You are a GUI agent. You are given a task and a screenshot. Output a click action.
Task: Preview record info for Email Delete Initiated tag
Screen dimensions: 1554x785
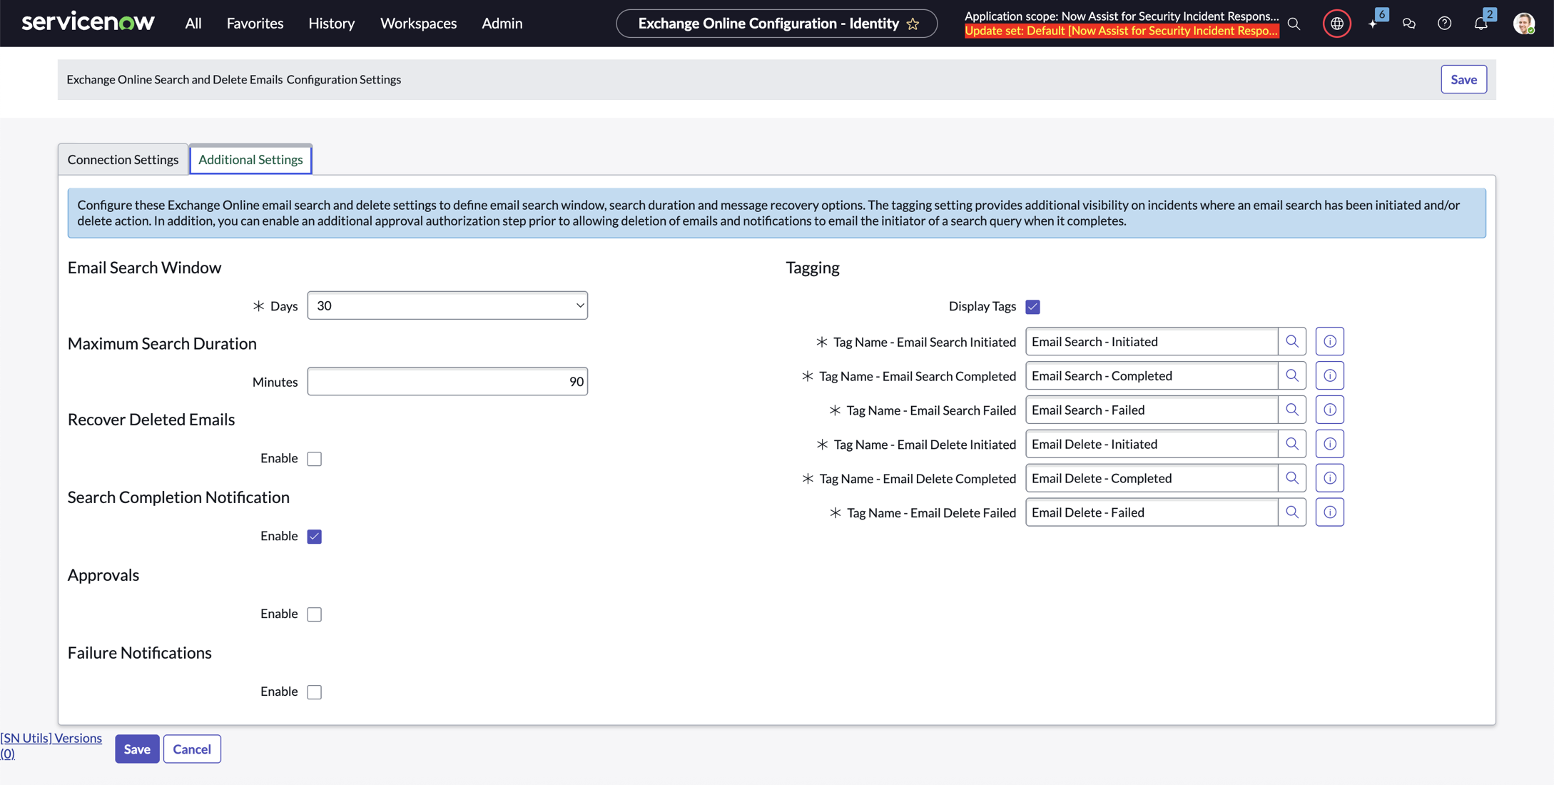pos(1330,445)
